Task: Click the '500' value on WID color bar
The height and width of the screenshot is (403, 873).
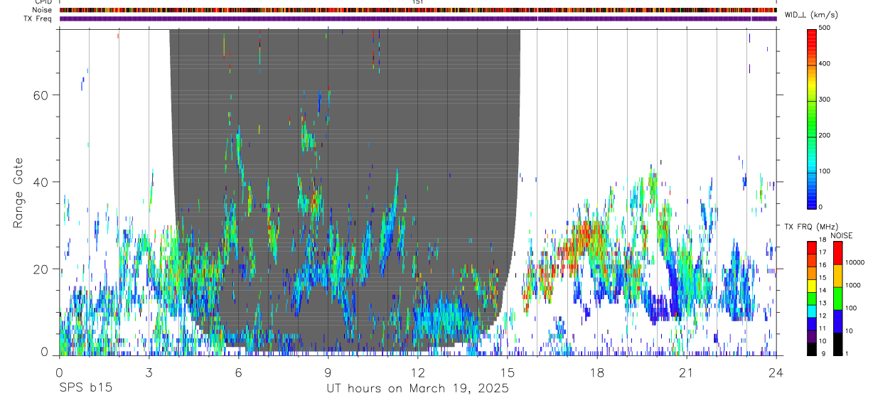Action: click(825, 28)
